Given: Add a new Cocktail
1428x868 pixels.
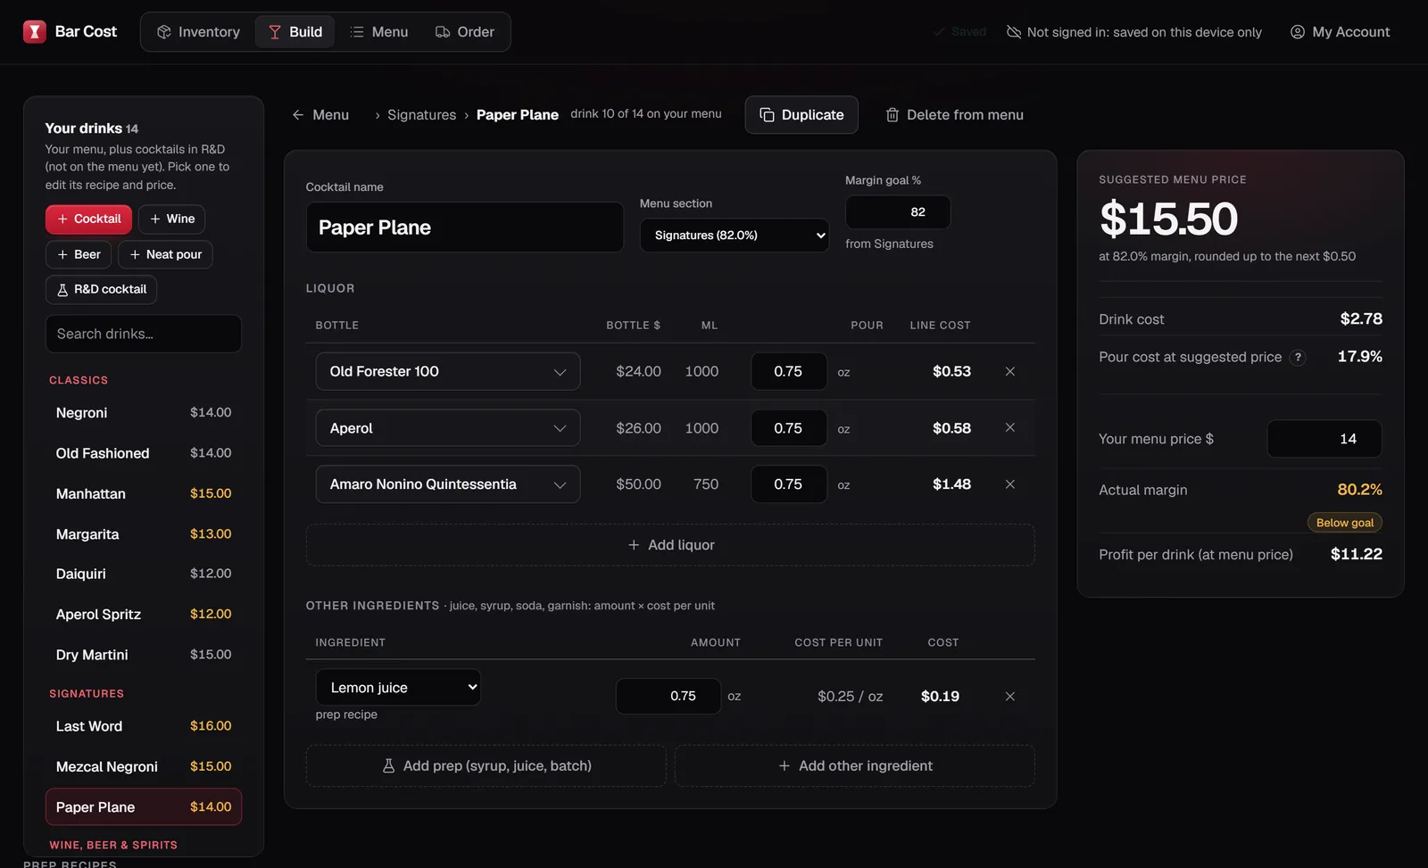Looking at the screenshot, I should tap(89, 219).
